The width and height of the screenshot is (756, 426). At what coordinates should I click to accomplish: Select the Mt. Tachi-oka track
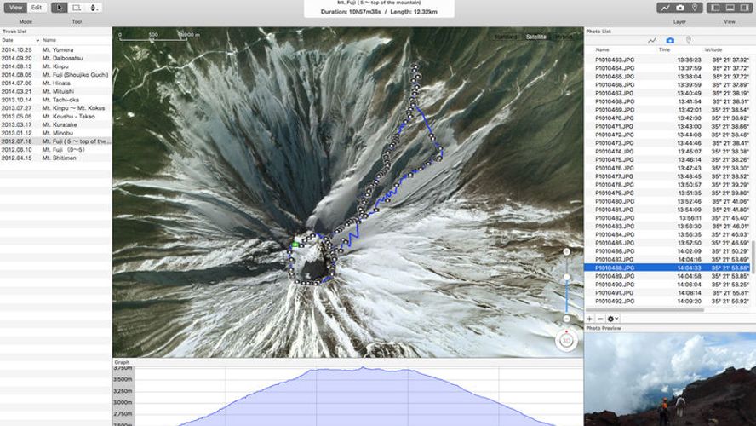pos(56,100)
